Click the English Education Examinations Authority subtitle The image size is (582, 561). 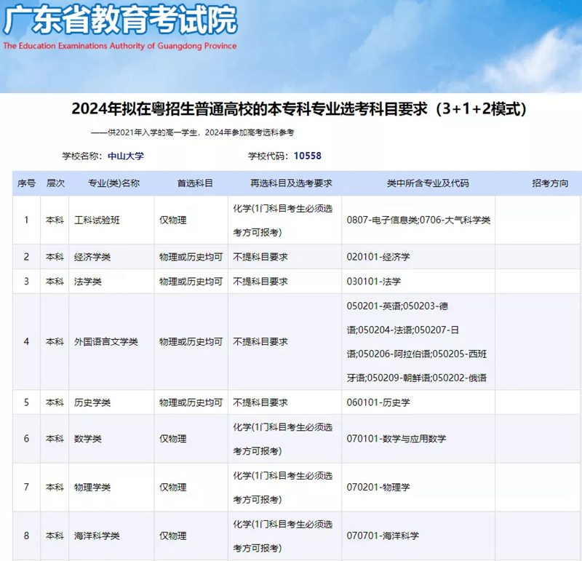(120, 46)
